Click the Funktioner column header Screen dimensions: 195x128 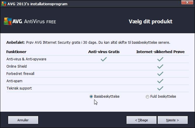pyautogui.click(x=16, y=52)
